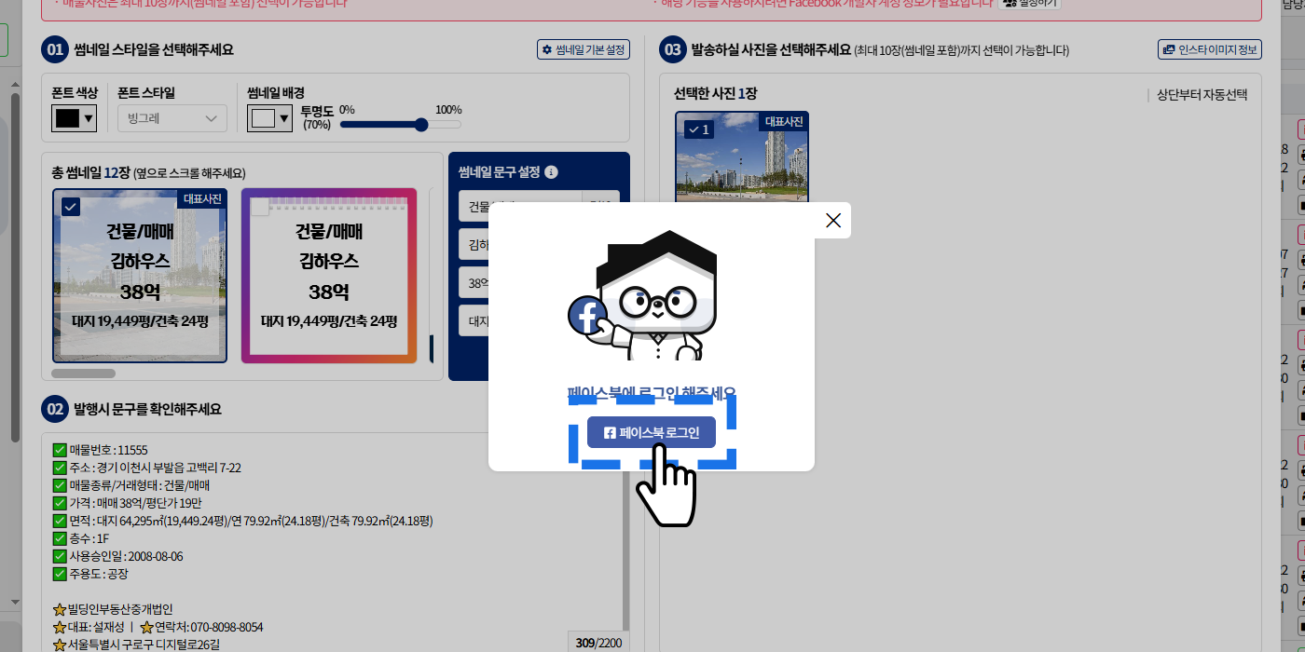Toggle the 층수: 1F checkmark
This screenshot has height=652, width=1305.
pos(61,538)
